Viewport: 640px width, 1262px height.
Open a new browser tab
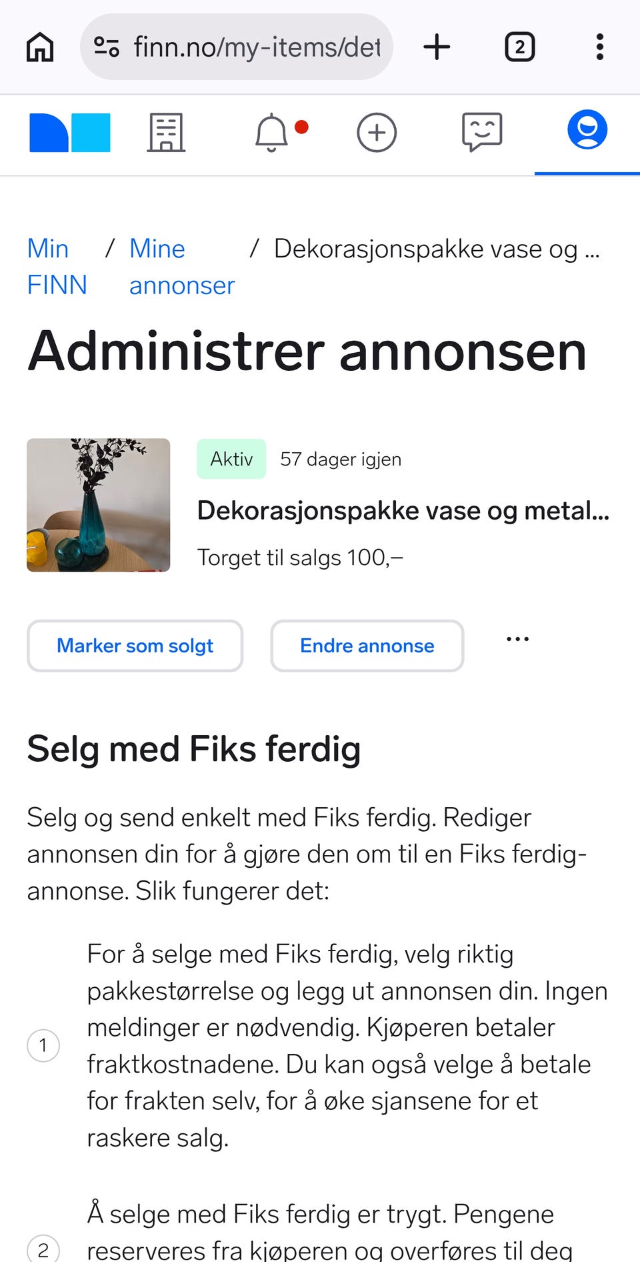[x=437, y=47]
